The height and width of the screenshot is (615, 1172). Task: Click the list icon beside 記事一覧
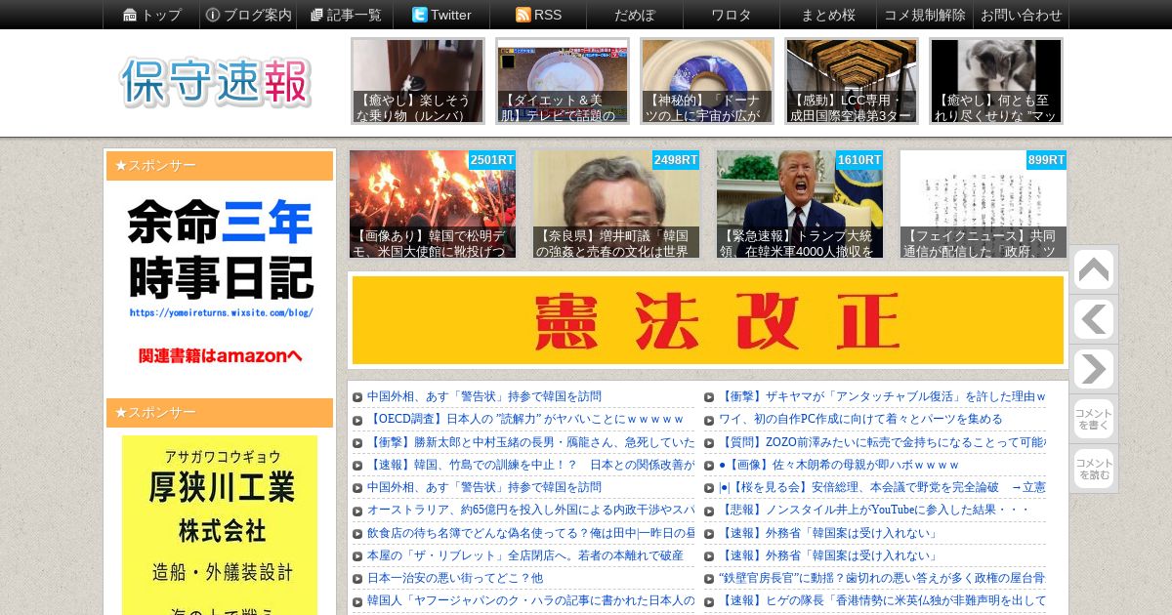click(316, 15)
